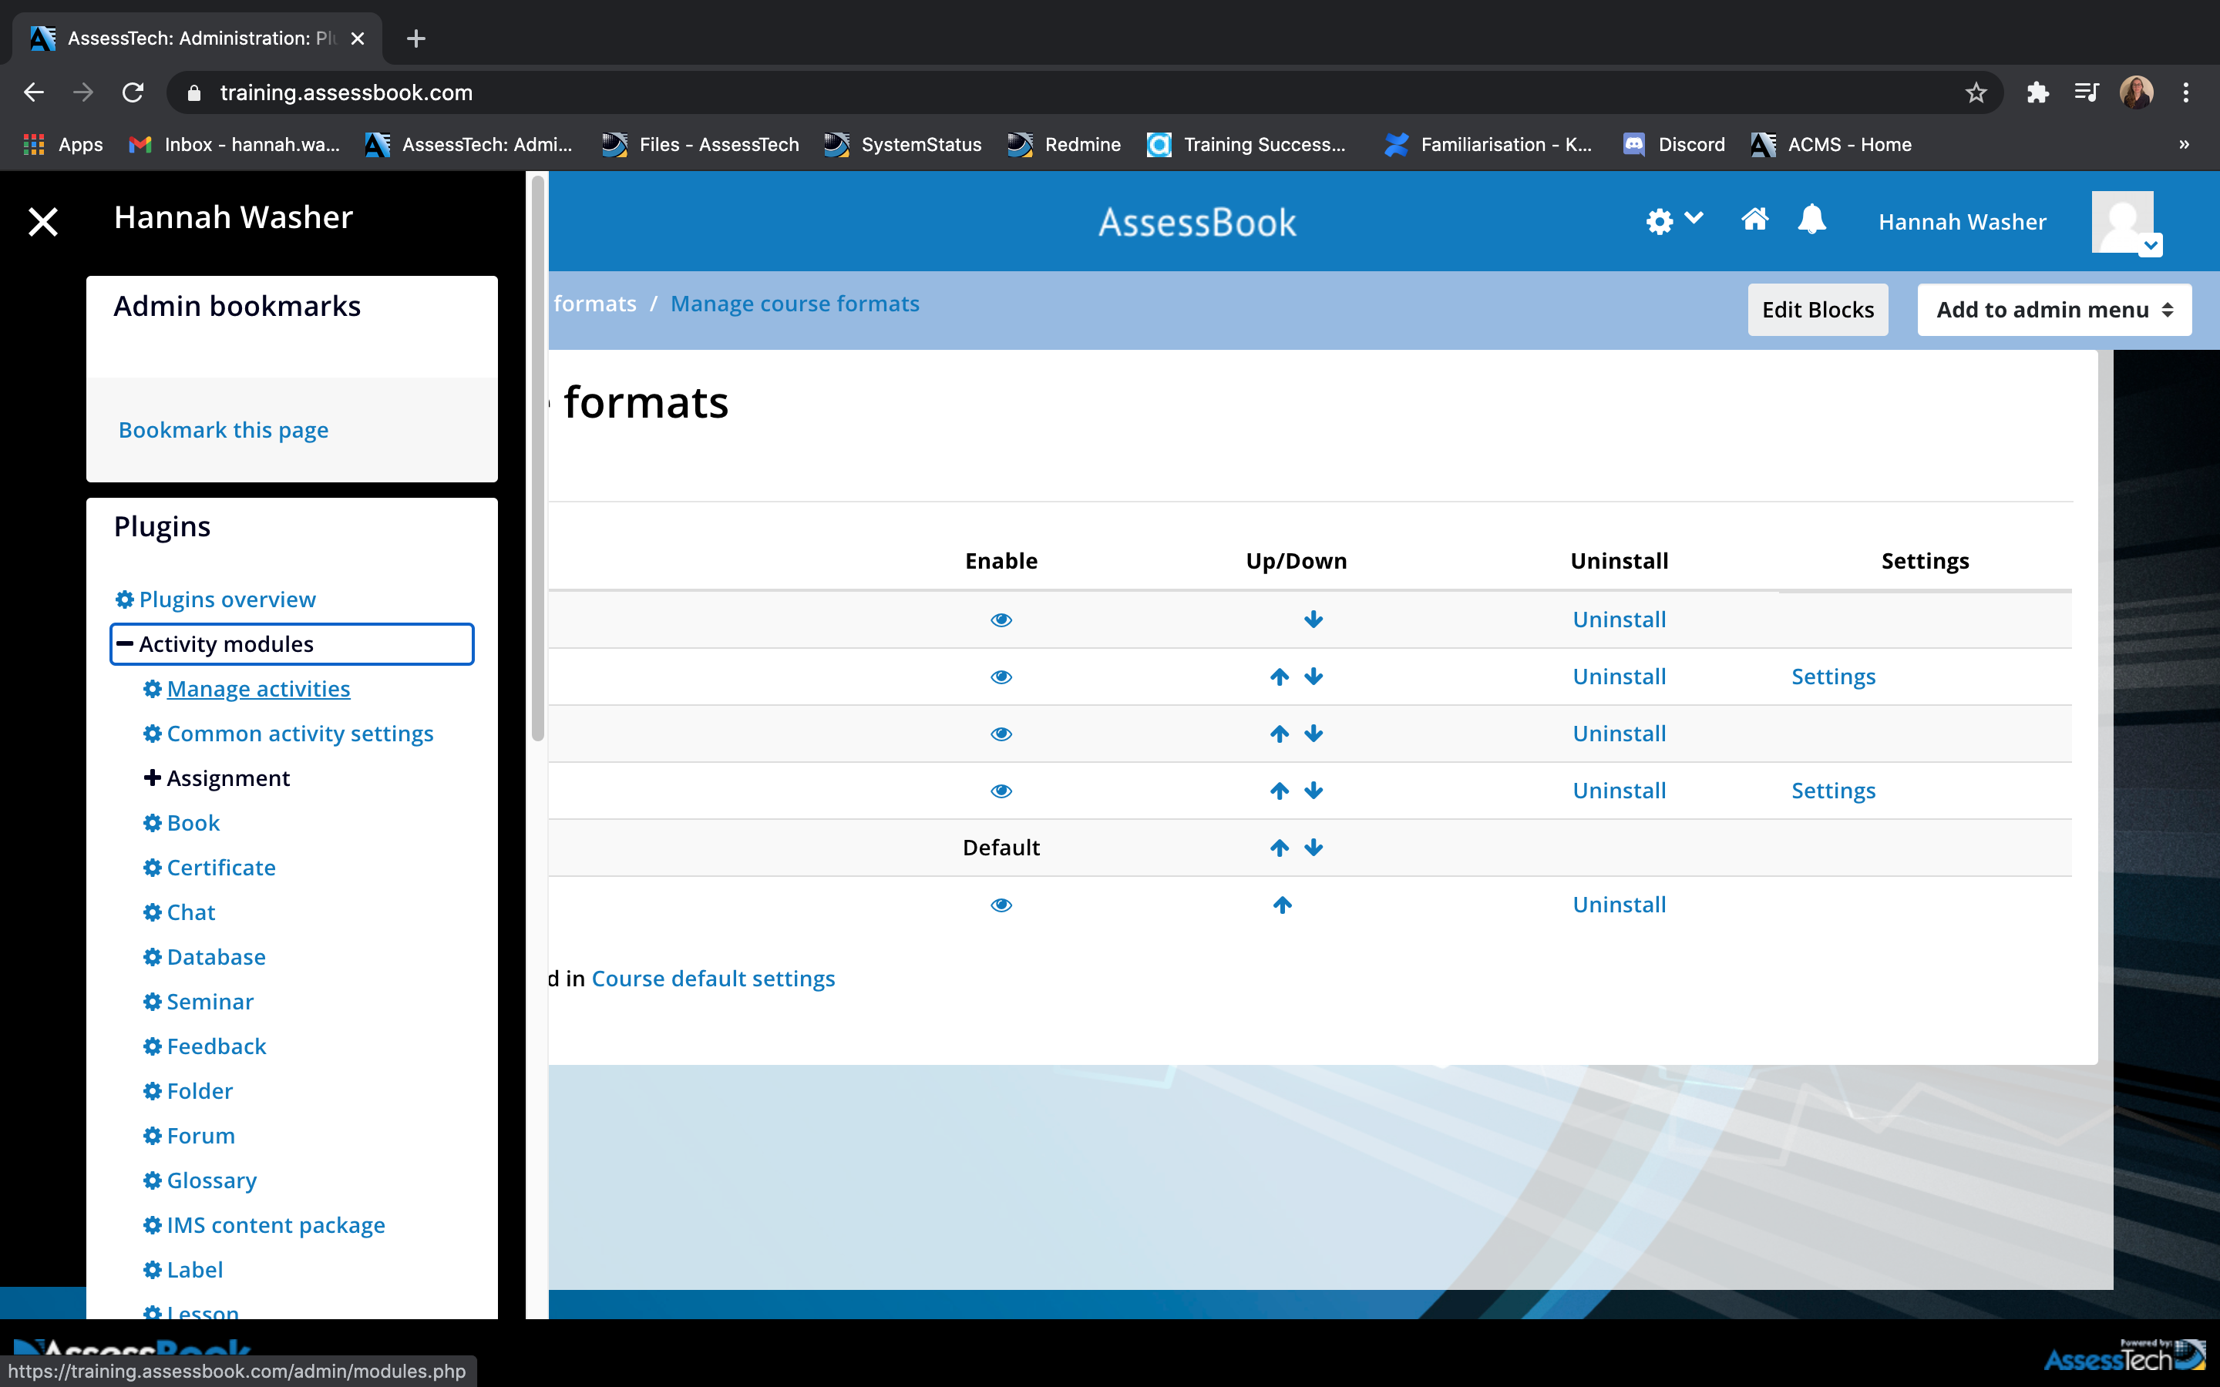The image size is (2220, 1387).
Task: Open Chrome extensions puzzle icon
Action: coord(2037,92)
